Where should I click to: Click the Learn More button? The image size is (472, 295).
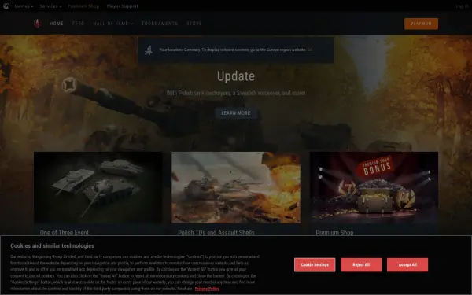coord(236,113)
